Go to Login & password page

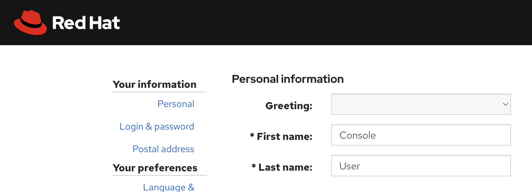coord(157,126)
